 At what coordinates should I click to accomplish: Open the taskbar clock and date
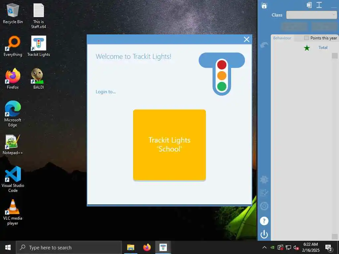(x=311, y=247)
